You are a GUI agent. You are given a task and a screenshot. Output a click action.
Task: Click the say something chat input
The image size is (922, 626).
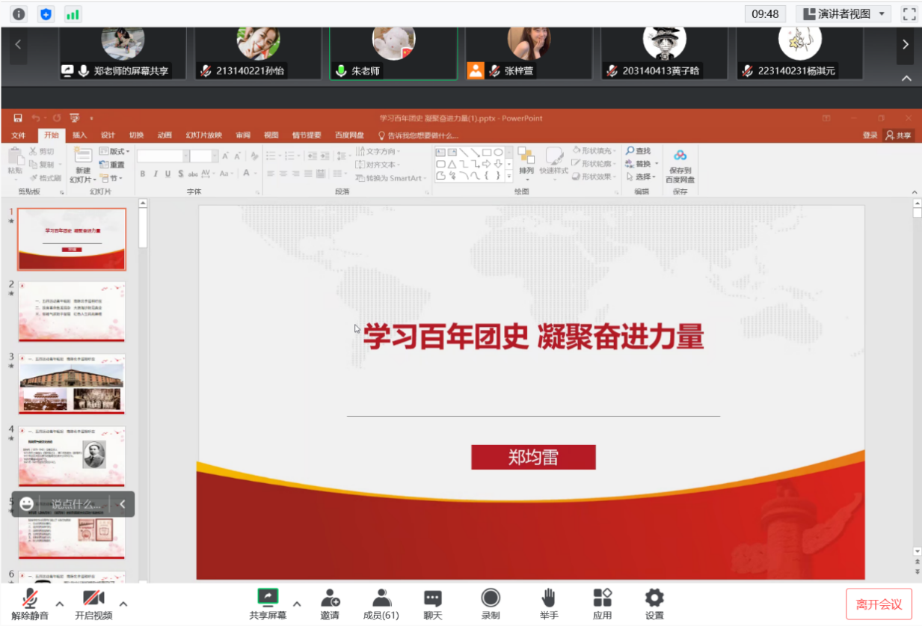76,504
